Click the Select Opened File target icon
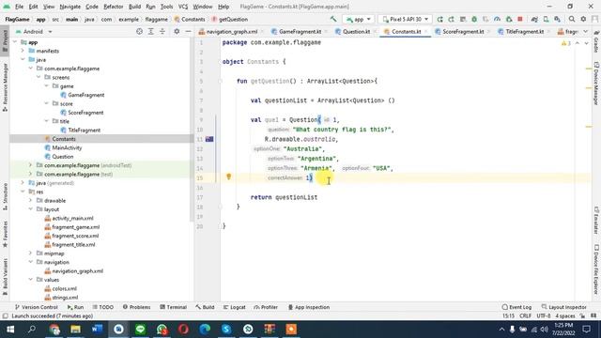Screen dimensions: 601x338 pos(140,31)
